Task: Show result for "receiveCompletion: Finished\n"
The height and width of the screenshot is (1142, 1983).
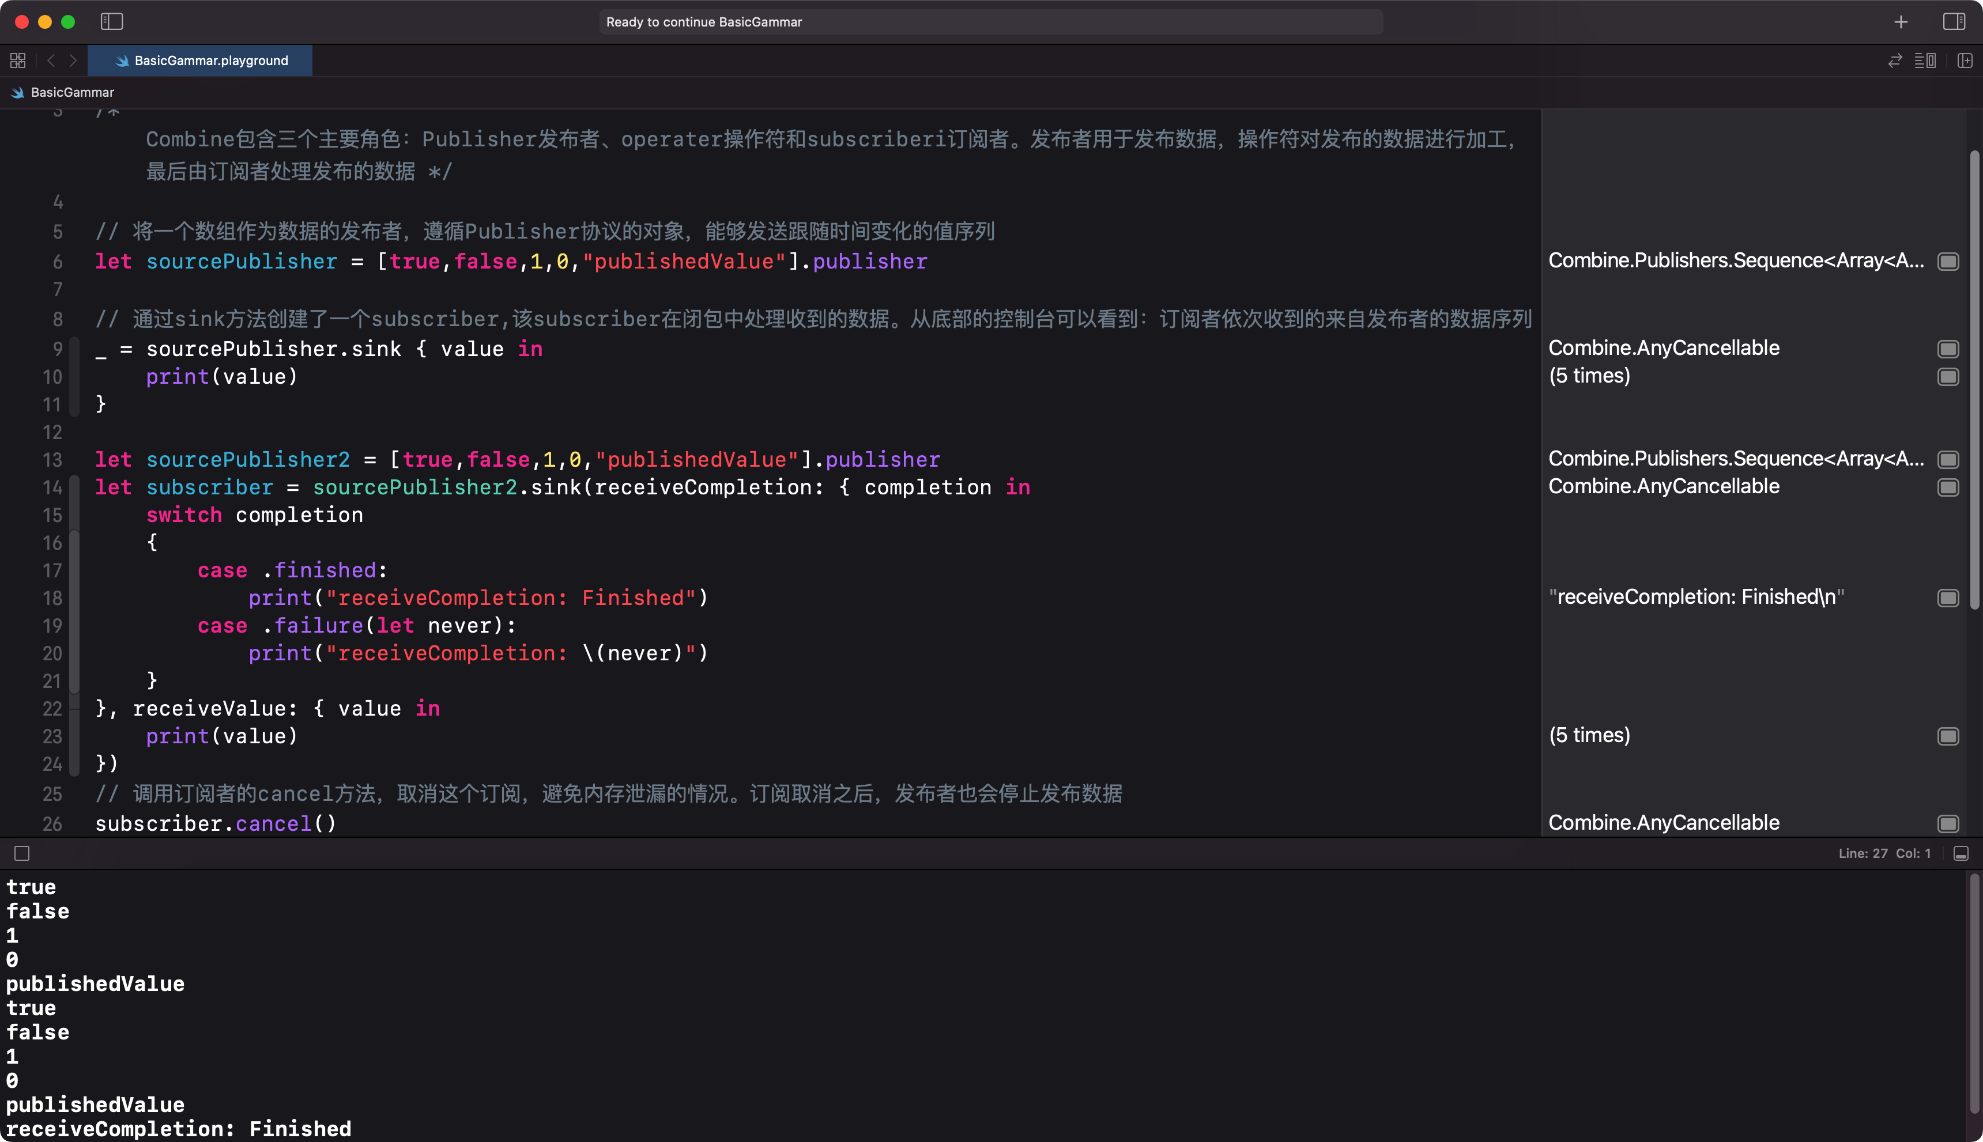Action: click(1948, 599)
